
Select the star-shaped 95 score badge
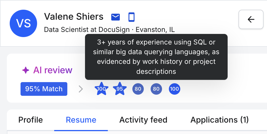coord(120,89)
